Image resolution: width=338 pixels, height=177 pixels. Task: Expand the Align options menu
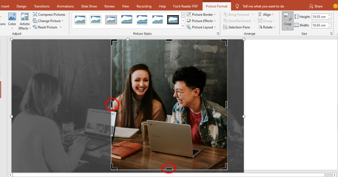[x=266, y=15]
